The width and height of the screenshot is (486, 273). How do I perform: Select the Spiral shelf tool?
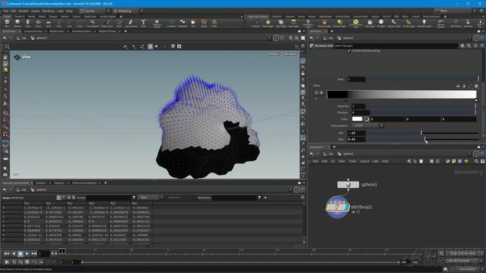pyautogui.click(x=204, y=23)
